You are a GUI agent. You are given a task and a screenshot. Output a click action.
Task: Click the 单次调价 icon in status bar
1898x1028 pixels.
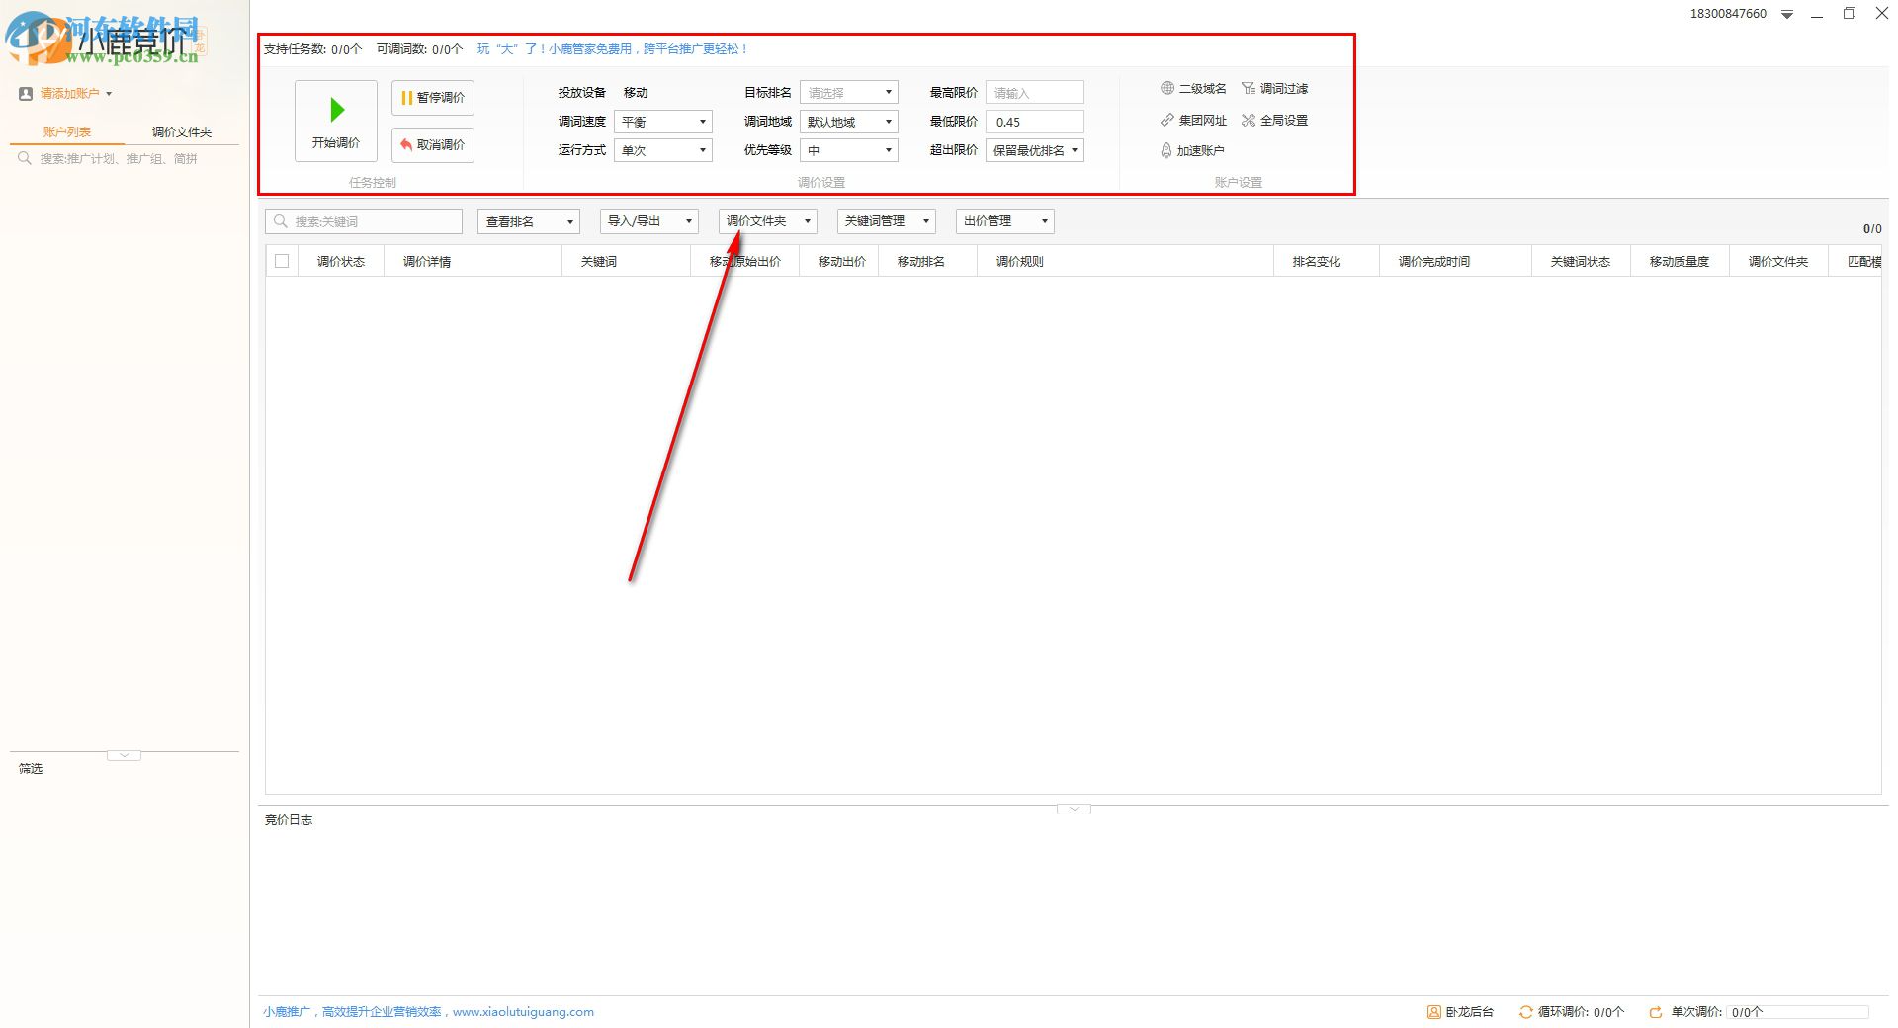pyautogui.click(x=1656, y=1012)
